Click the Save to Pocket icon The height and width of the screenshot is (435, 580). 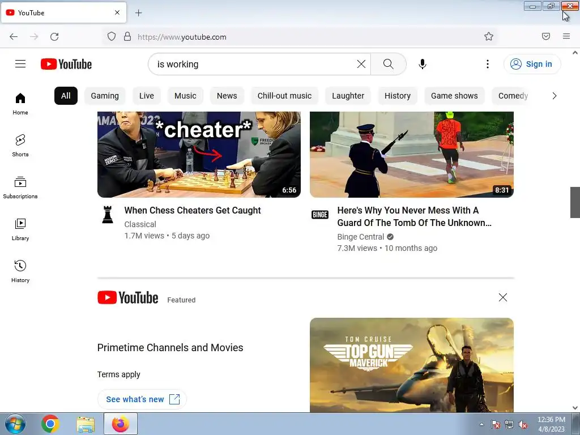(x=546, y=36)
